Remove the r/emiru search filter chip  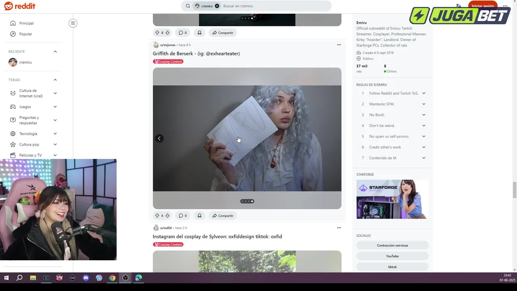coord(217,6)
